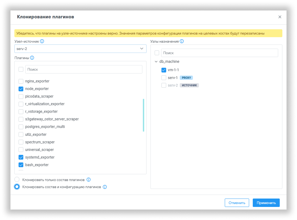Select Клонировать состав и конфигурацию плагинов radio

[17, 187]
